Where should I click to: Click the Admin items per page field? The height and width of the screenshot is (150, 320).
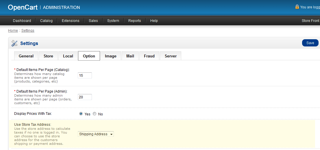coord(85,97)
